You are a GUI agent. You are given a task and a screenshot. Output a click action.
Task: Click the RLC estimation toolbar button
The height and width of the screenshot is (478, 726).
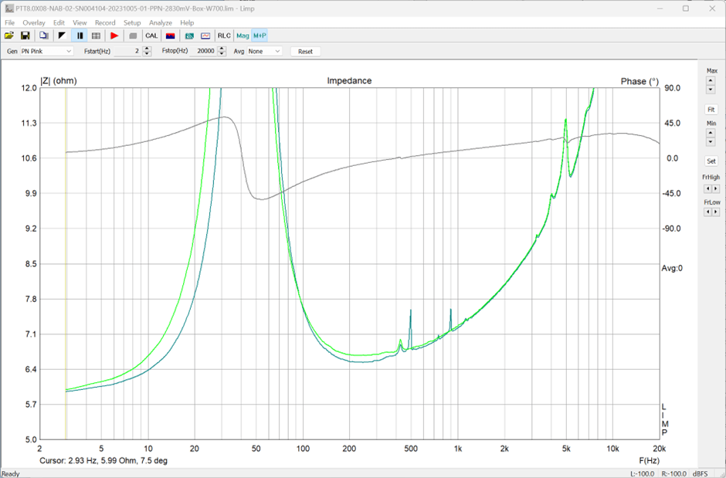[x=224, y=36]
